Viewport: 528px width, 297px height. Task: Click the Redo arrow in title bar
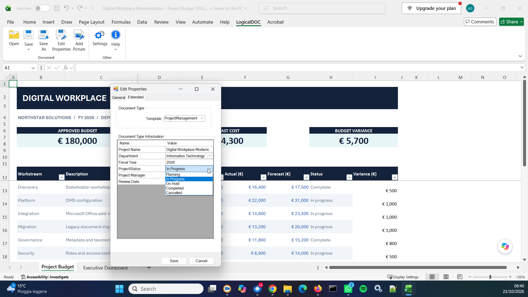(x=79, y=8)
